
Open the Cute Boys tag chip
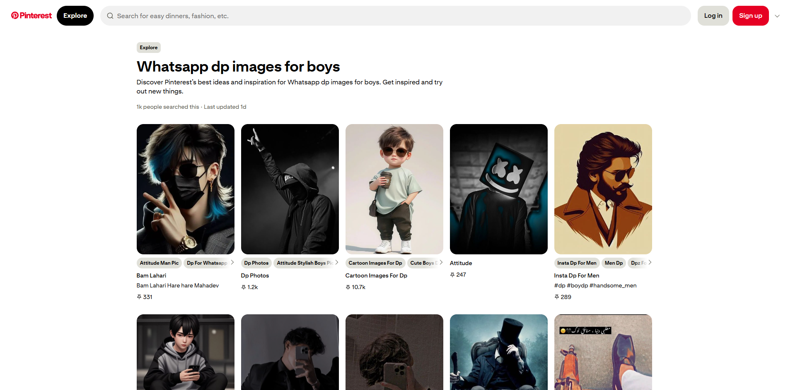423,263
